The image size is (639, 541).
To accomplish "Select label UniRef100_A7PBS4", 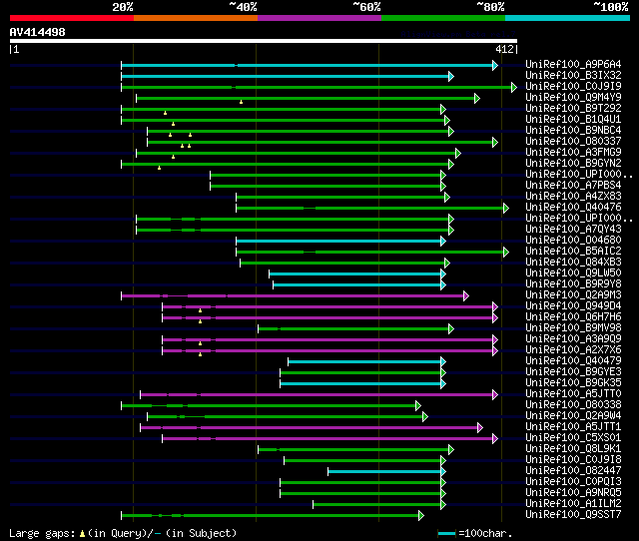I will (573, 186).
